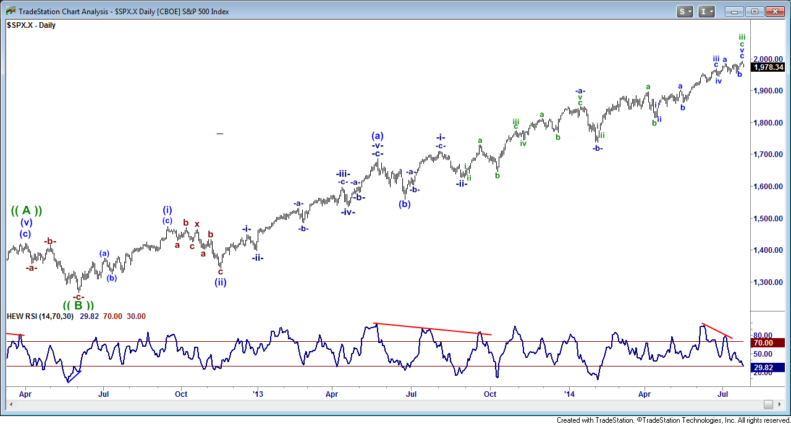791x424 pixels.
Task: Select the $SPX.X - Daily symbol label
Action: click(32, 25)
